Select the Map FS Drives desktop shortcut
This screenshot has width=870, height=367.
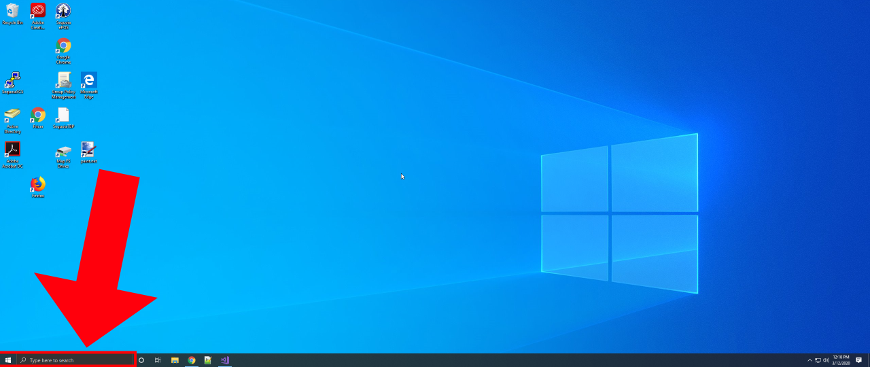click(x=63, y=153)
